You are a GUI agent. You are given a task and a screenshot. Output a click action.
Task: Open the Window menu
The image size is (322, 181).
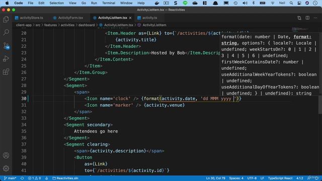[x=126, y=3]
